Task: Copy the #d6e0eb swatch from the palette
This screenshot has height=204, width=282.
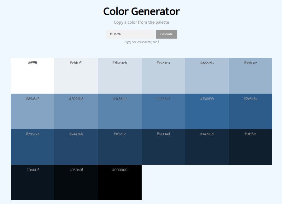Action: coord(120,76)
